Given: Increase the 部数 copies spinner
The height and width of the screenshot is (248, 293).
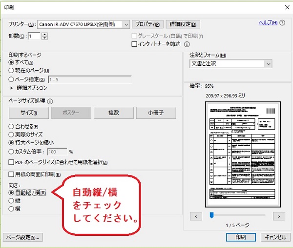Looking at the screenshot, I should (45, 34).
